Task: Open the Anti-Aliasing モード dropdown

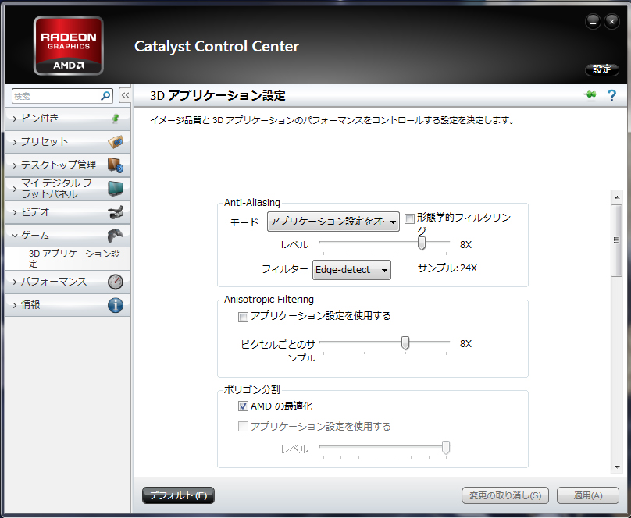Action: 333,222
